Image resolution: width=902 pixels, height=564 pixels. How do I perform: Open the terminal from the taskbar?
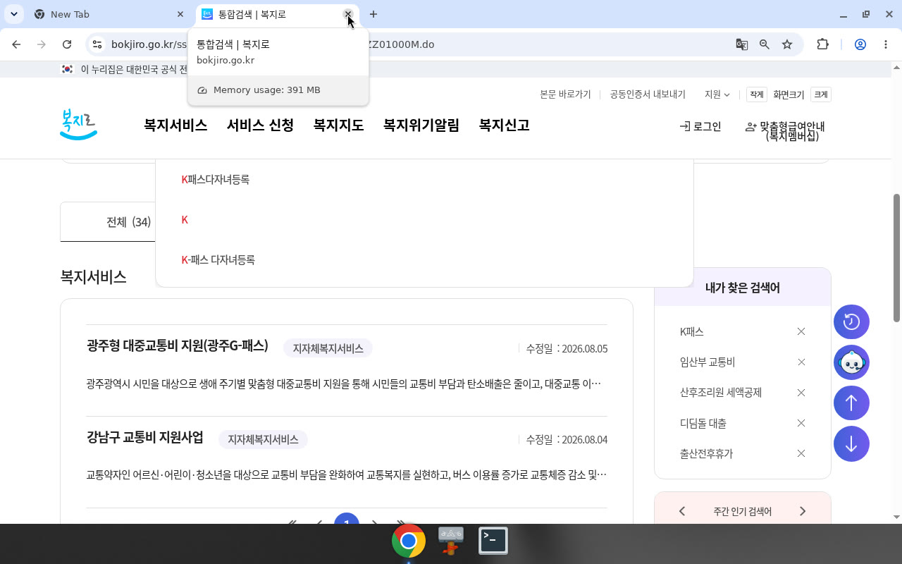(x=493, y=541)
